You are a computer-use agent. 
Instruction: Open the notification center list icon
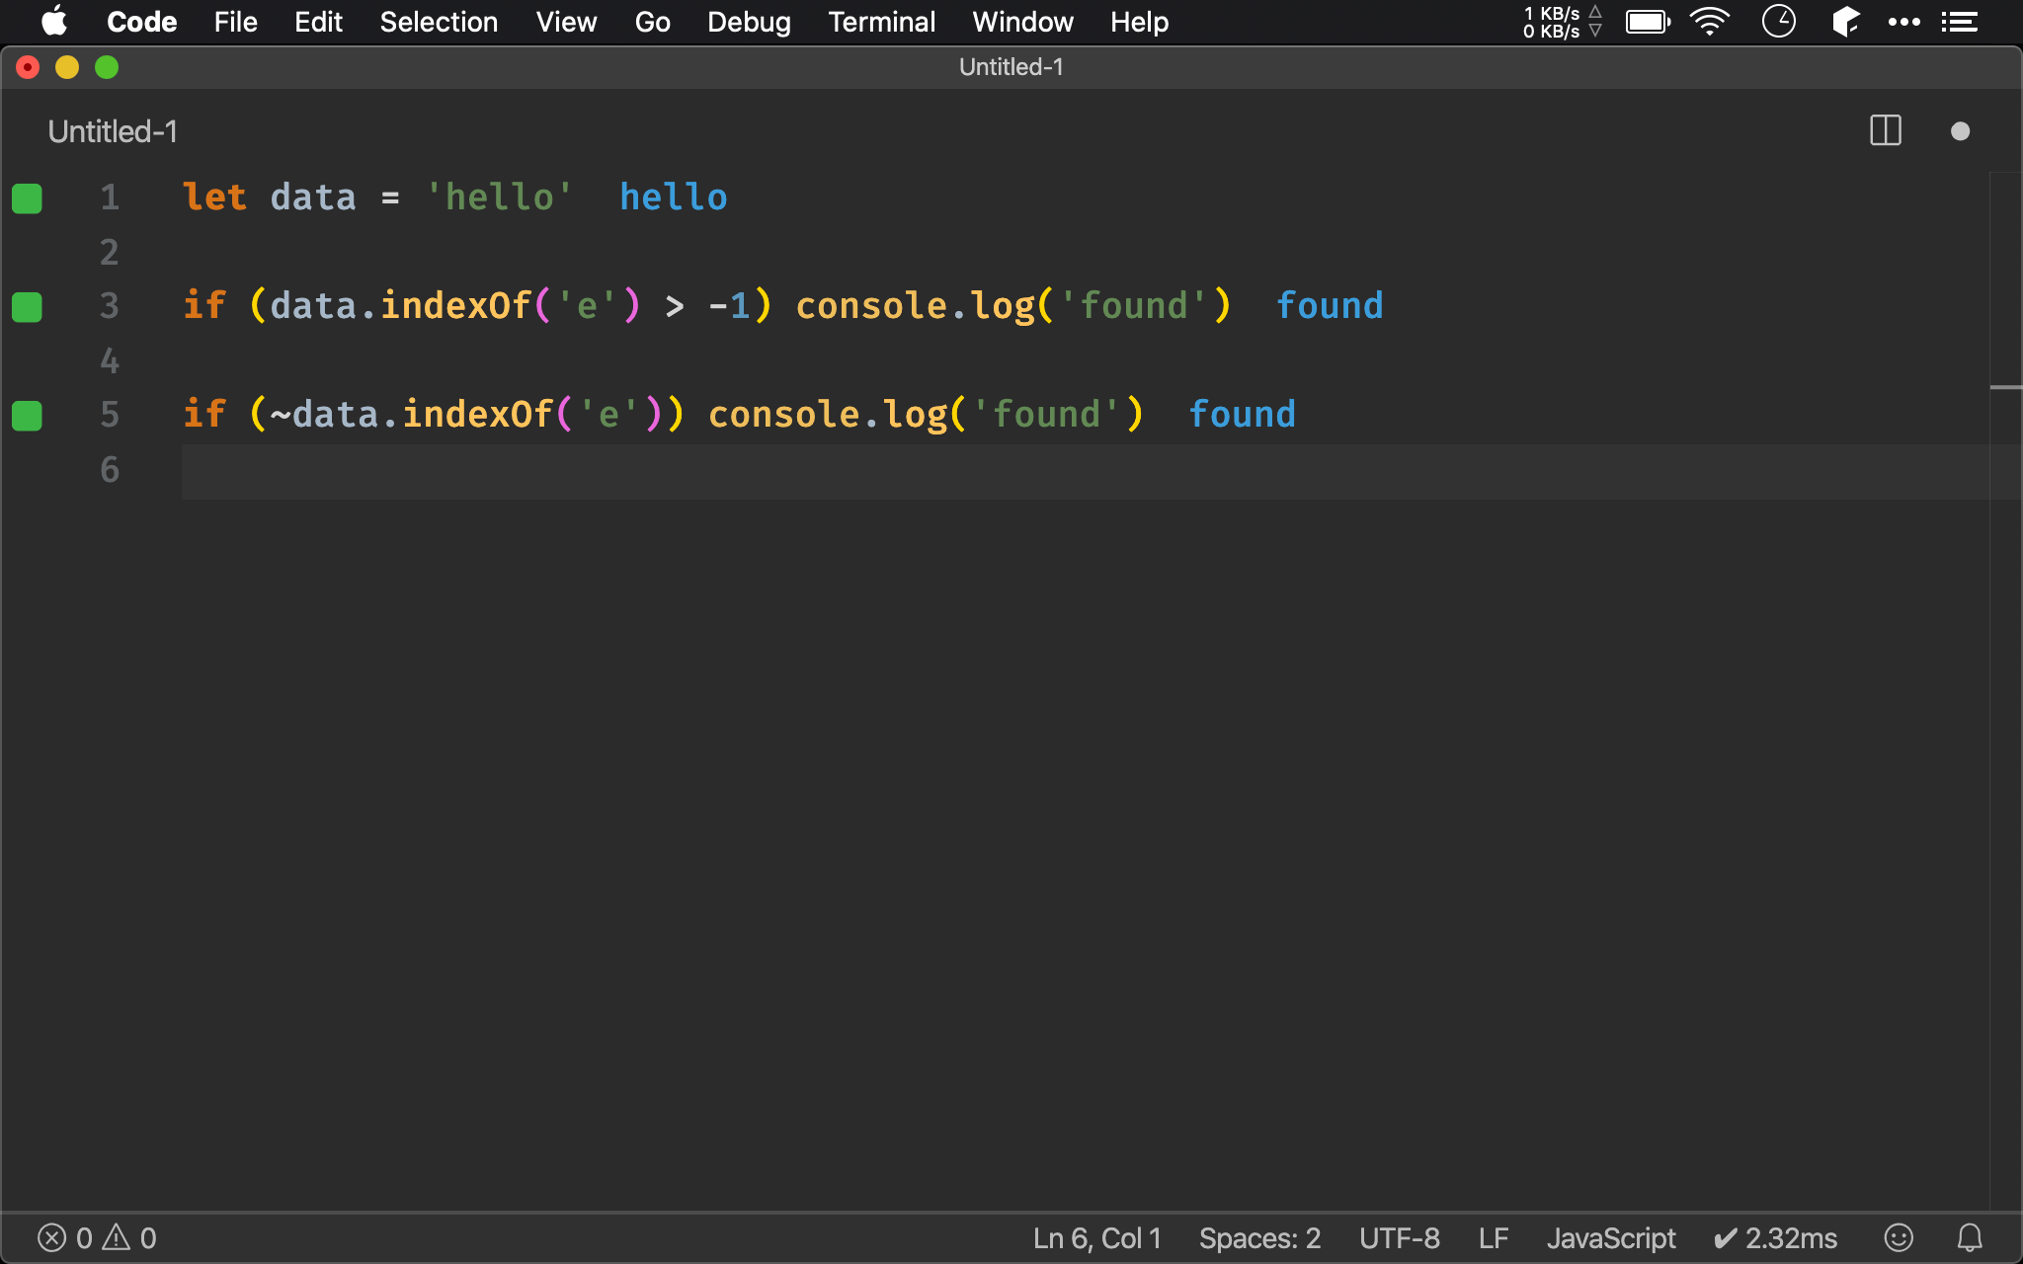(1960, 22)
